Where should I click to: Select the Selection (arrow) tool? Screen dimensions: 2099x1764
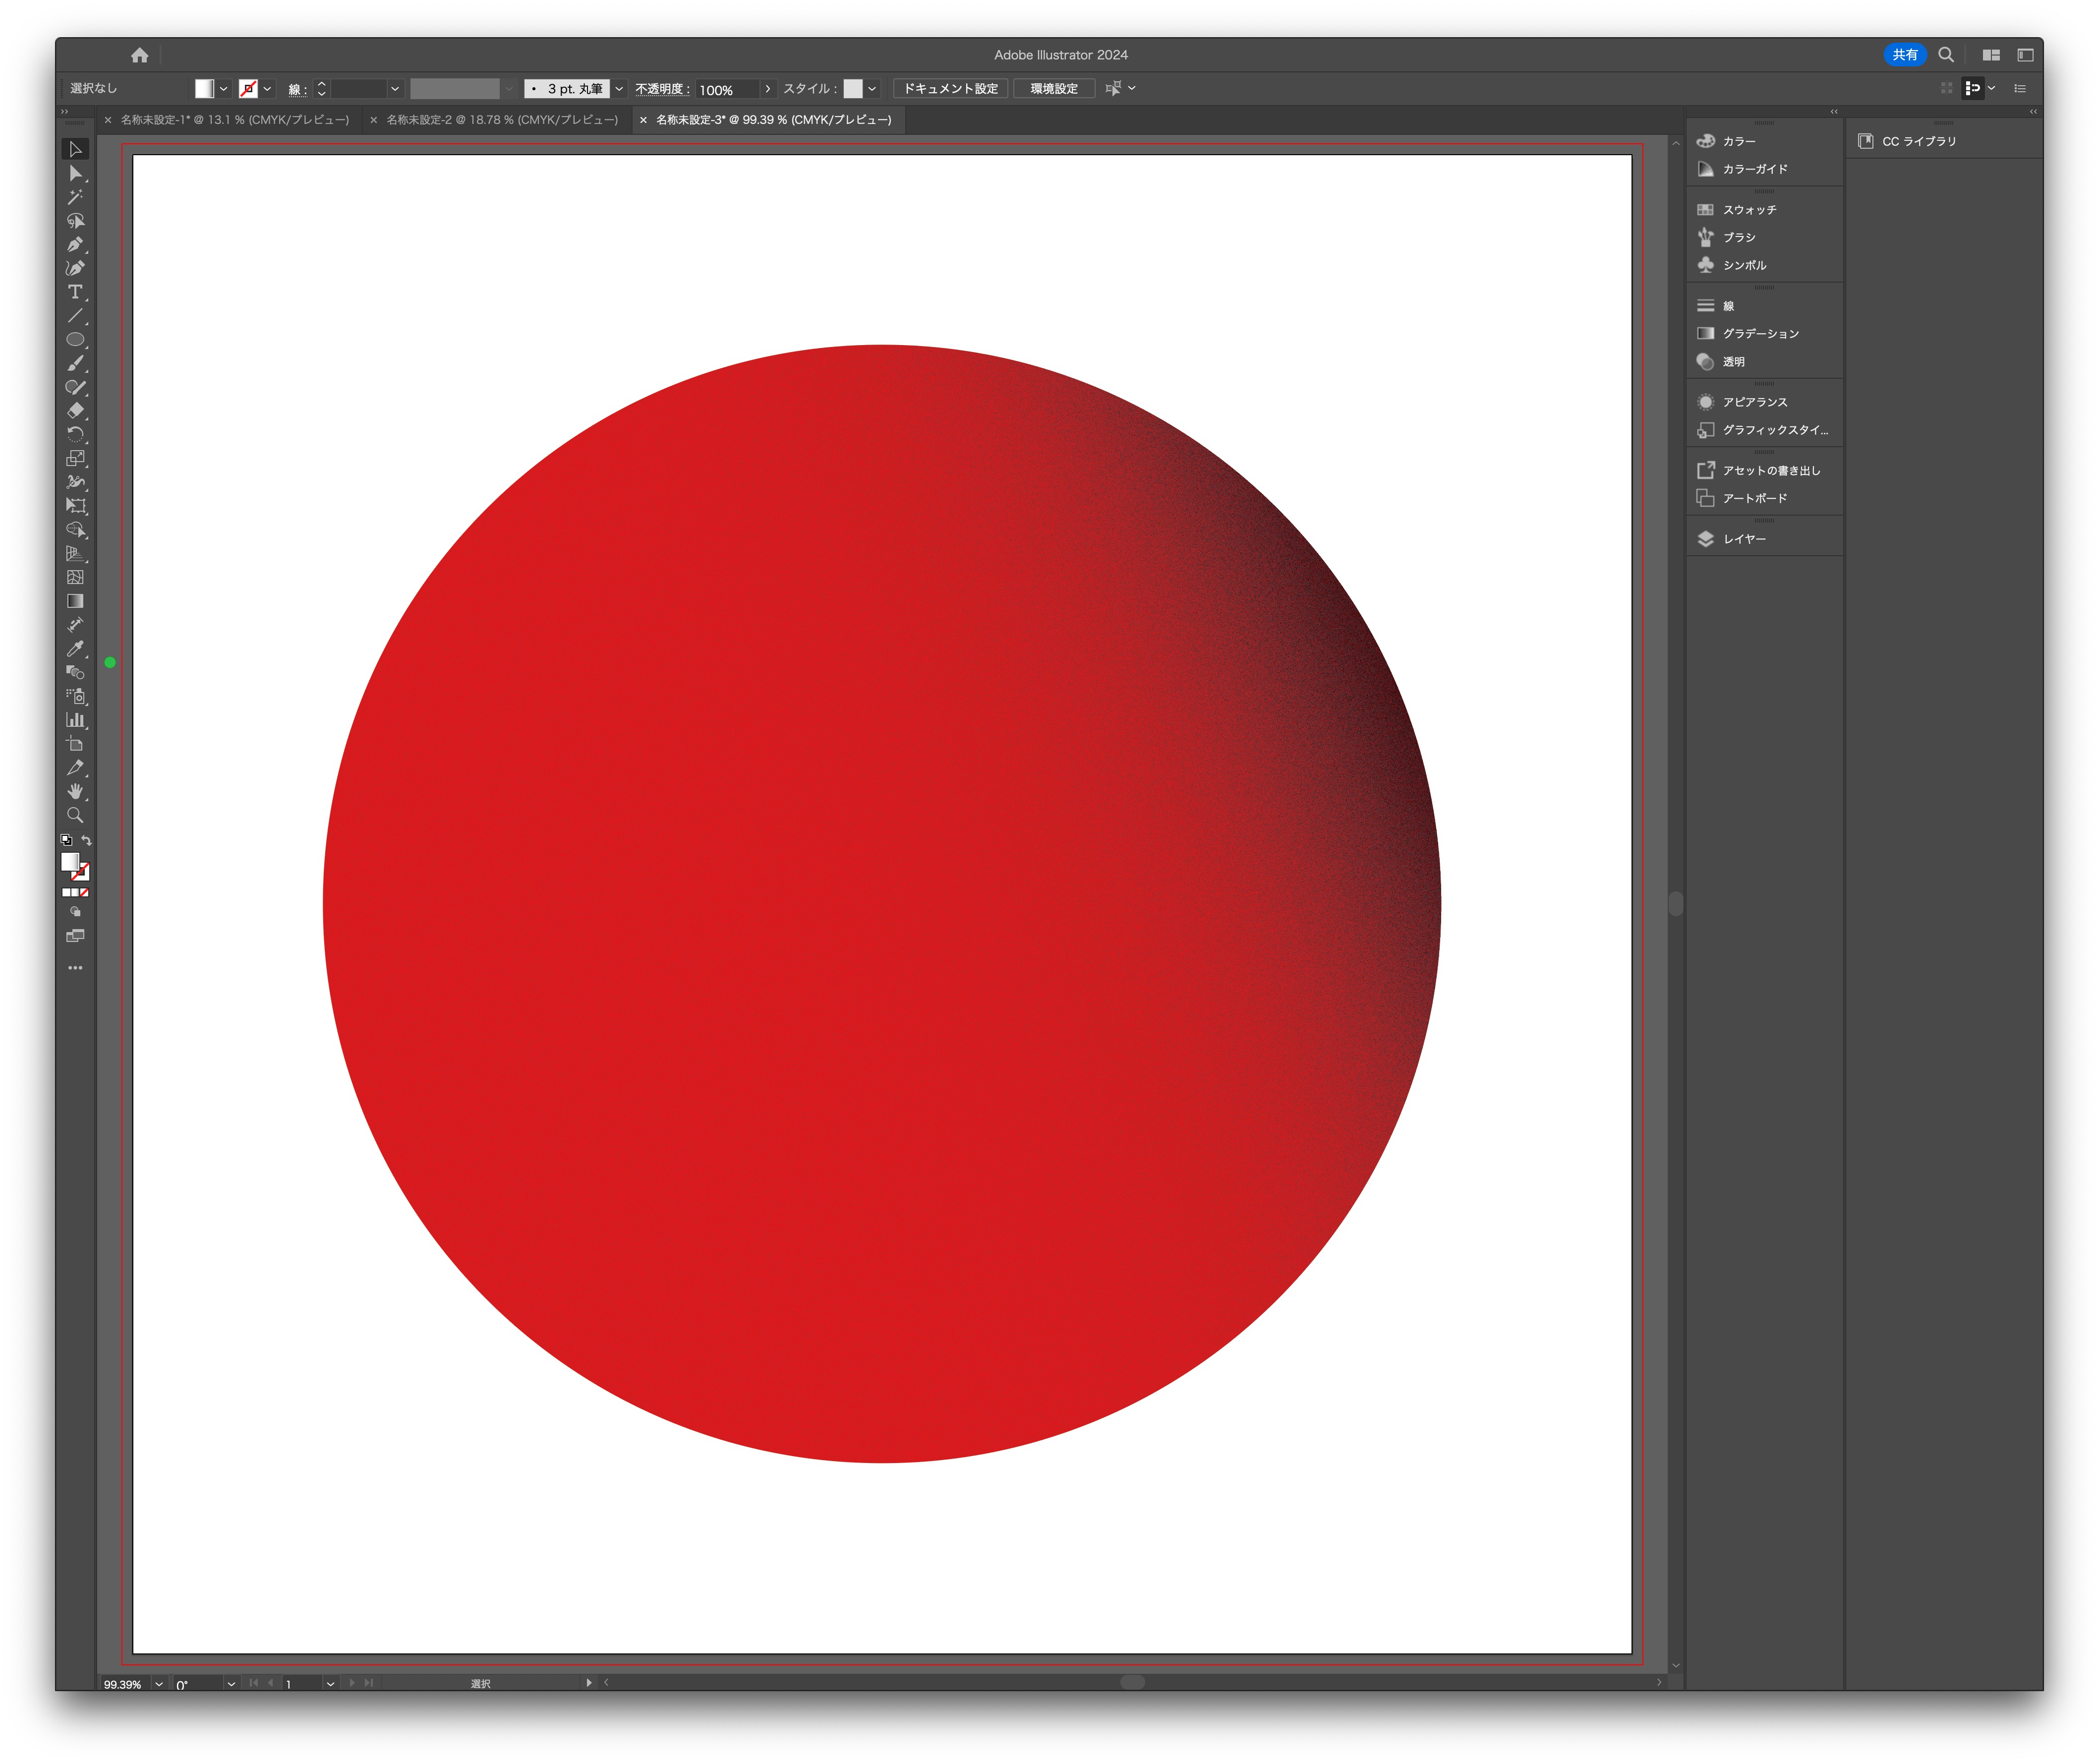tap(75, 149)
